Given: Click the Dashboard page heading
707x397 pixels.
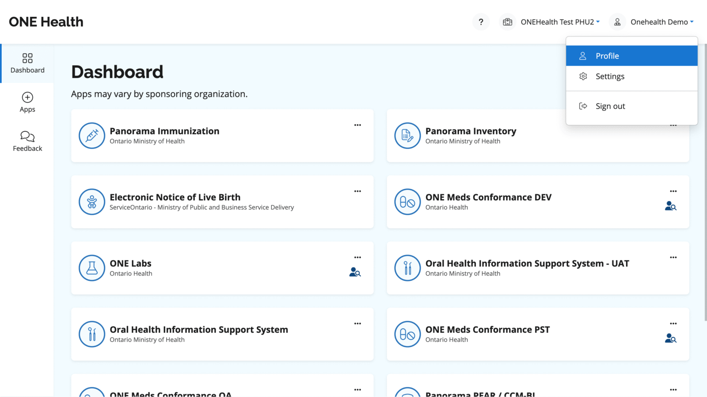Looking at the screenshot, I should (117, 72).
